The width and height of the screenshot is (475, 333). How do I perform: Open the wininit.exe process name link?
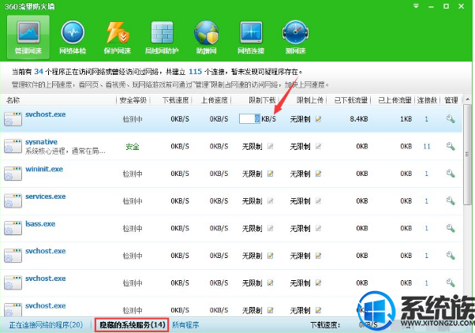pos(44,169)
